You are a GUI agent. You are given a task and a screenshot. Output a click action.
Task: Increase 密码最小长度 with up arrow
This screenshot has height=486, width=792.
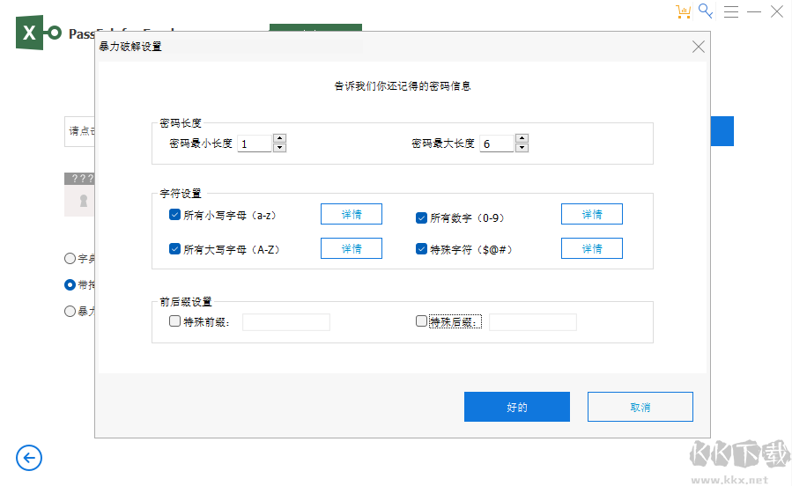point(279,138)
